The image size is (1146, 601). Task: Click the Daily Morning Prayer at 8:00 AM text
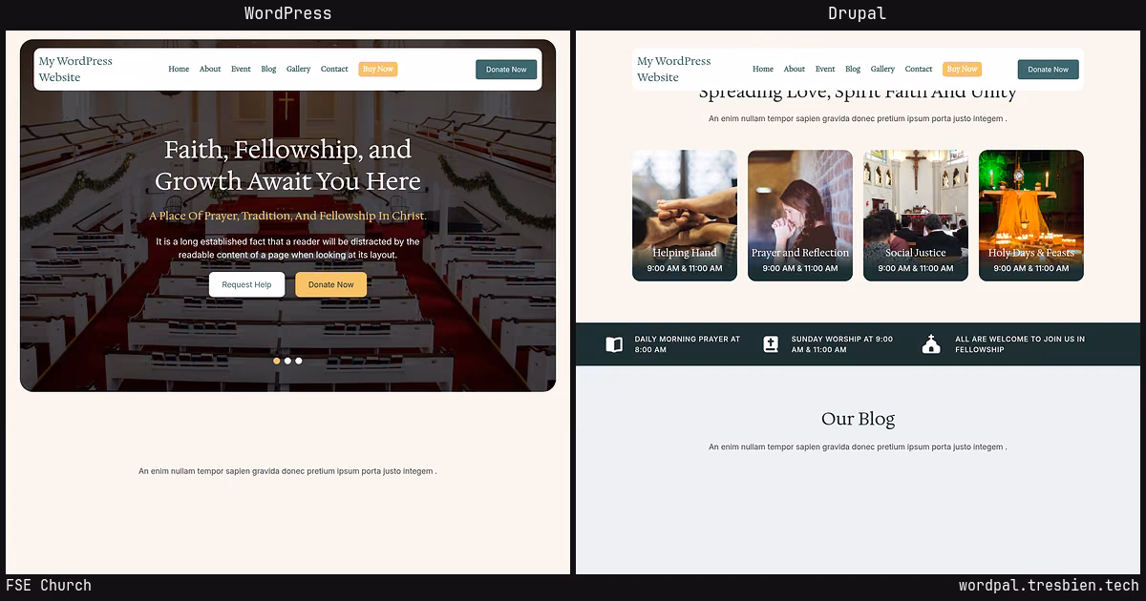click(x=688, y=344)
